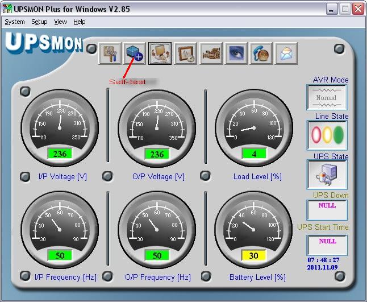367x302 pixels.
Task: Click the green Load Level value 4
Action: click(254, 154)
